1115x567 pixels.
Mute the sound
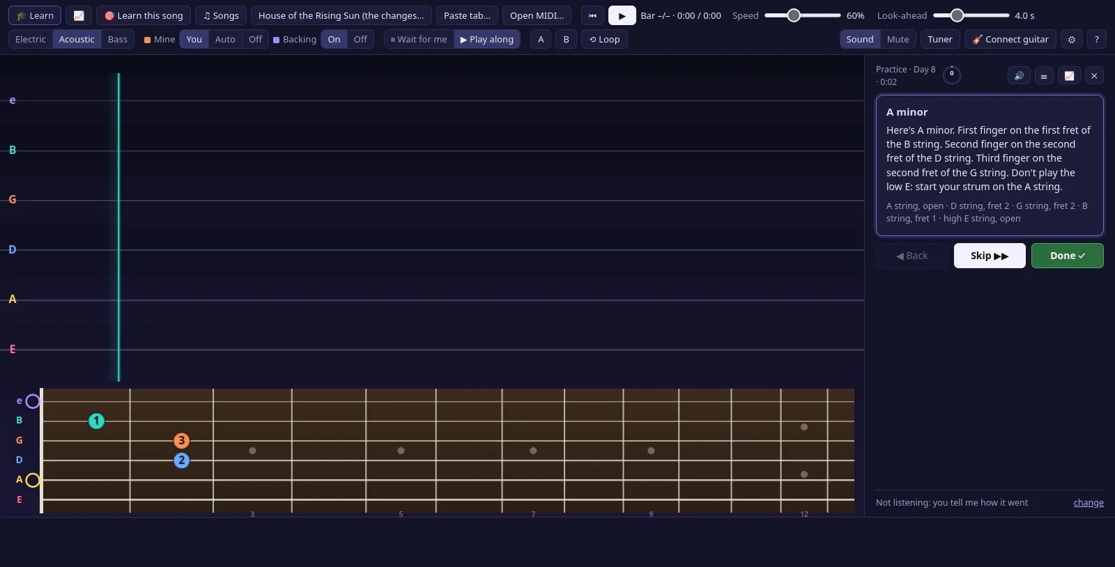coord(898,40)
